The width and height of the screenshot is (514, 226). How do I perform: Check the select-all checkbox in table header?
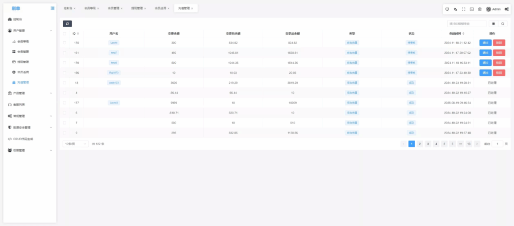click(64, 34)
